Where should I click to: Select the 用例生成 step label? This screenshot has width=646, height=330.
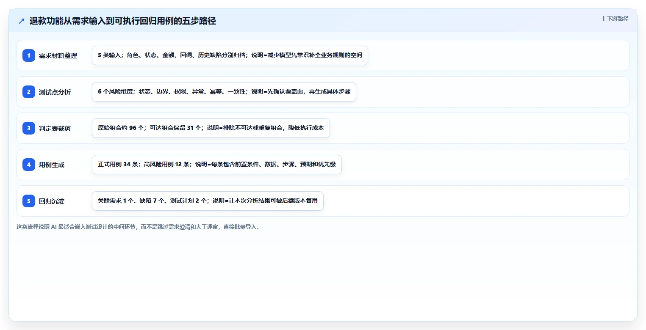point(52,165)
